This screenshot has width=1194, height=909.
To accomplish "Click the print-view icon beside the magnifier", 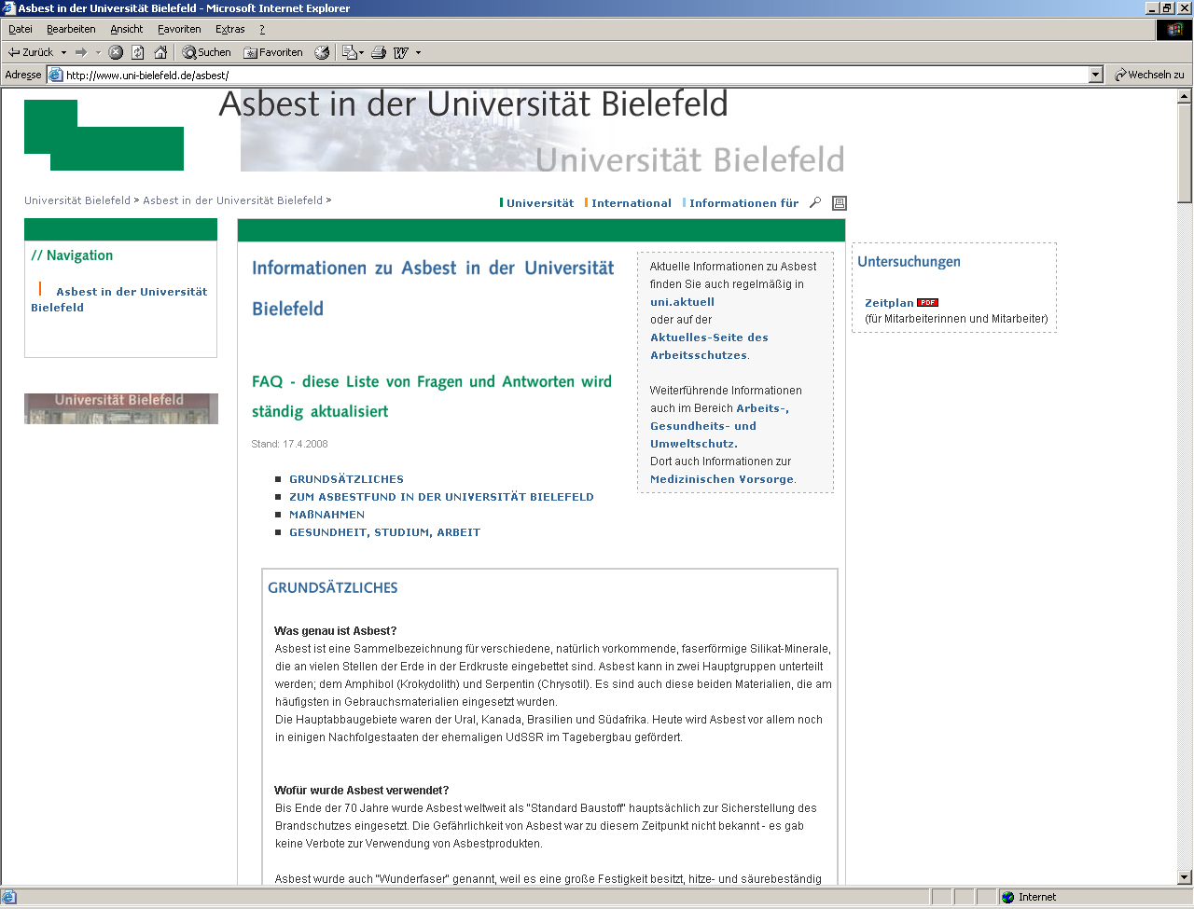I will click(840, 203).
